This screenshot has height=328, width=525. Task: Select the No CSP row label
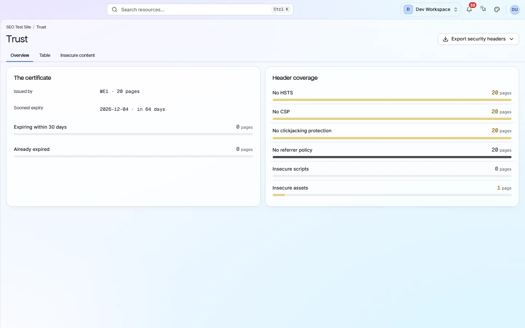[281, 112]
